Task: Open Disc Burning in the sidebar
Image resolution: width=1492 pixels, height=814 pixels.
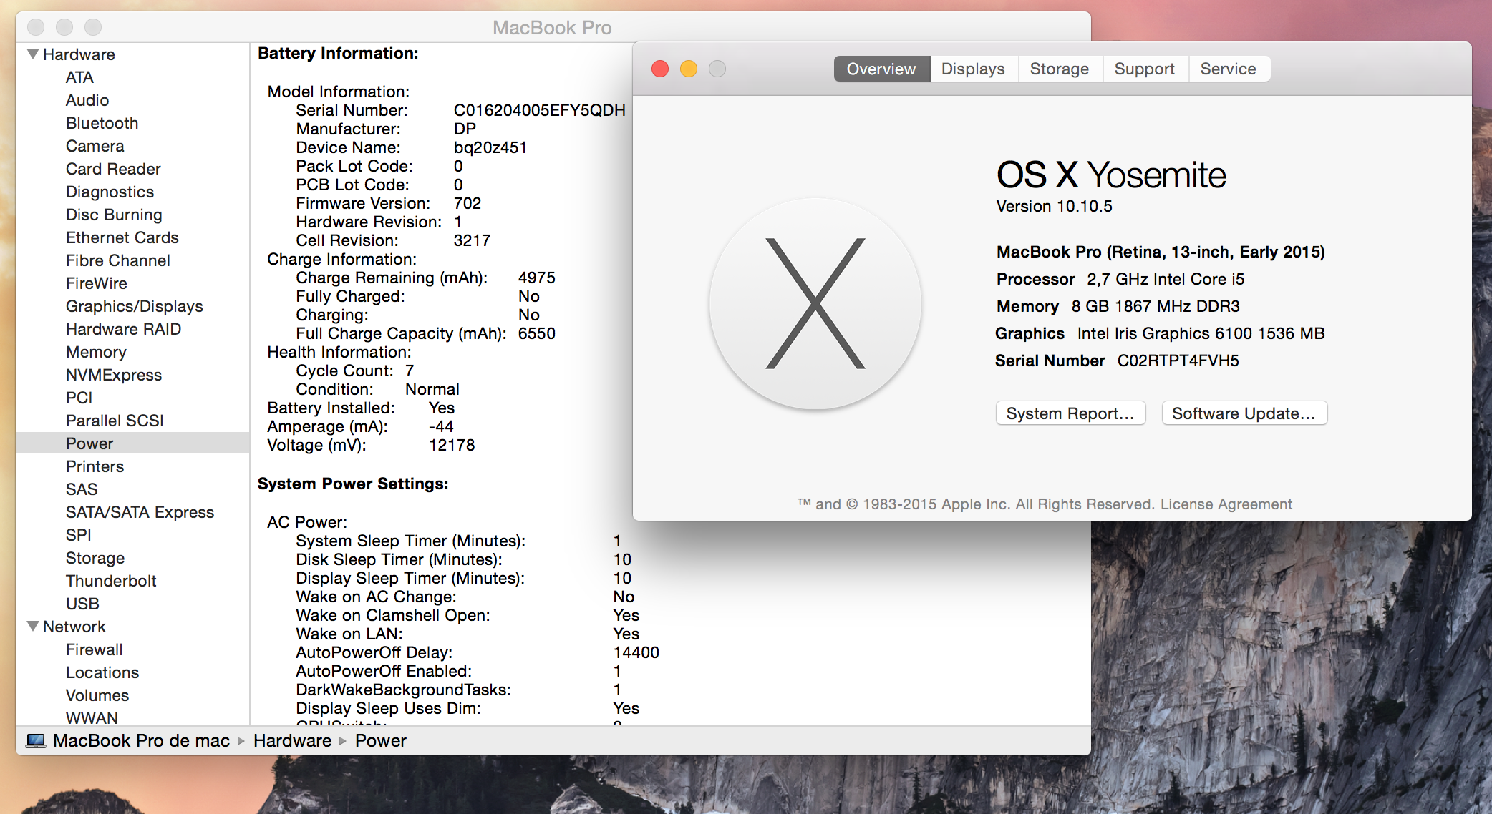Action: [x=114, y=215]
